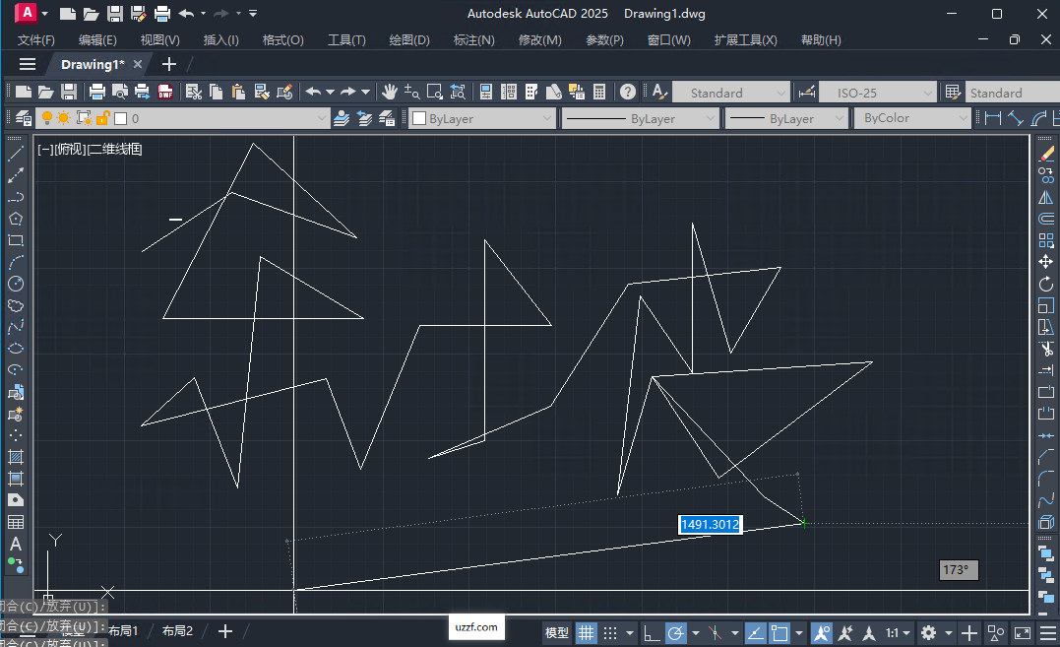Open the Quick Calculator icon

pos(598,93)
